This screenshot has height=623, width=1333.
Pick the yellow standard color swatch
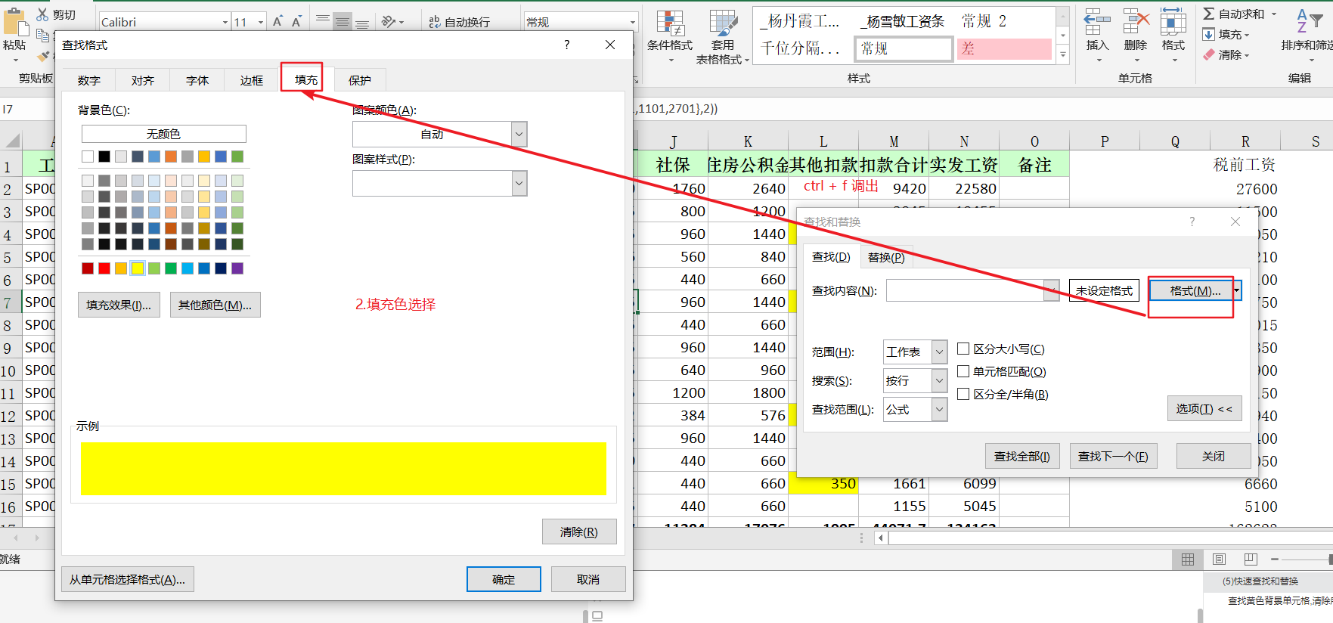point(138,268)
